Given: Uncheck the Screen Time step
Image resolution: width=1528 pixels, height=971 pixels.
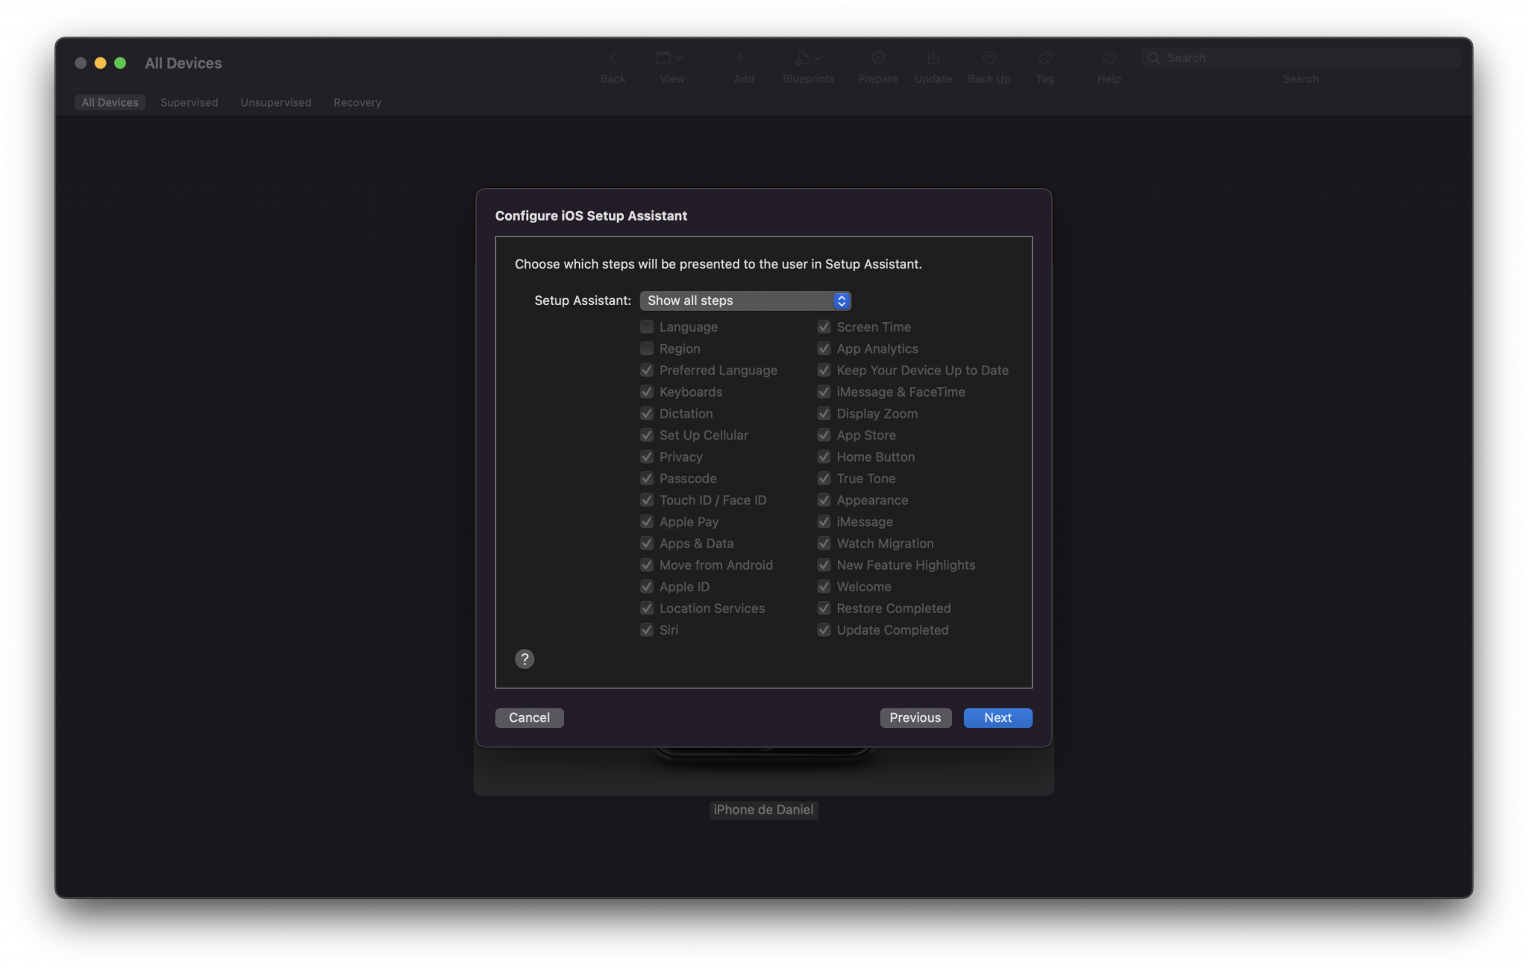Looking at the screenshot, I should coord(824,327).
